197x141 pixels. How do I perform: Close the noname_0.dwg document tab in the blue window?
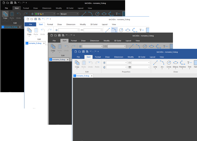tap(91, 76)
